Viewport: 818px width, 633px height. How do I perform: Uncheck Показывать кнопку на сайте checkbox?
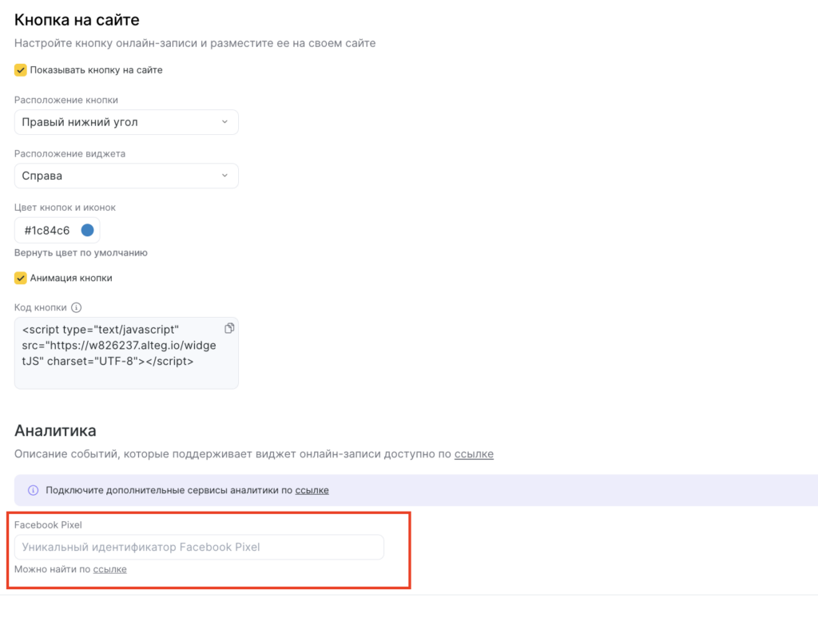pos(20,70)
